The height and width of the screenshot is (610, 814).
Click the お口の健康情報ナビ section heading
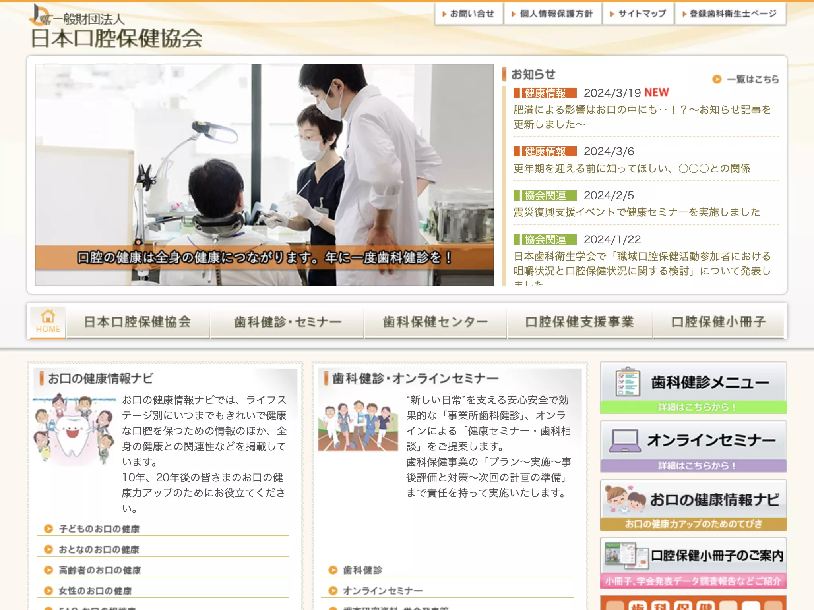tap(100, 378)
